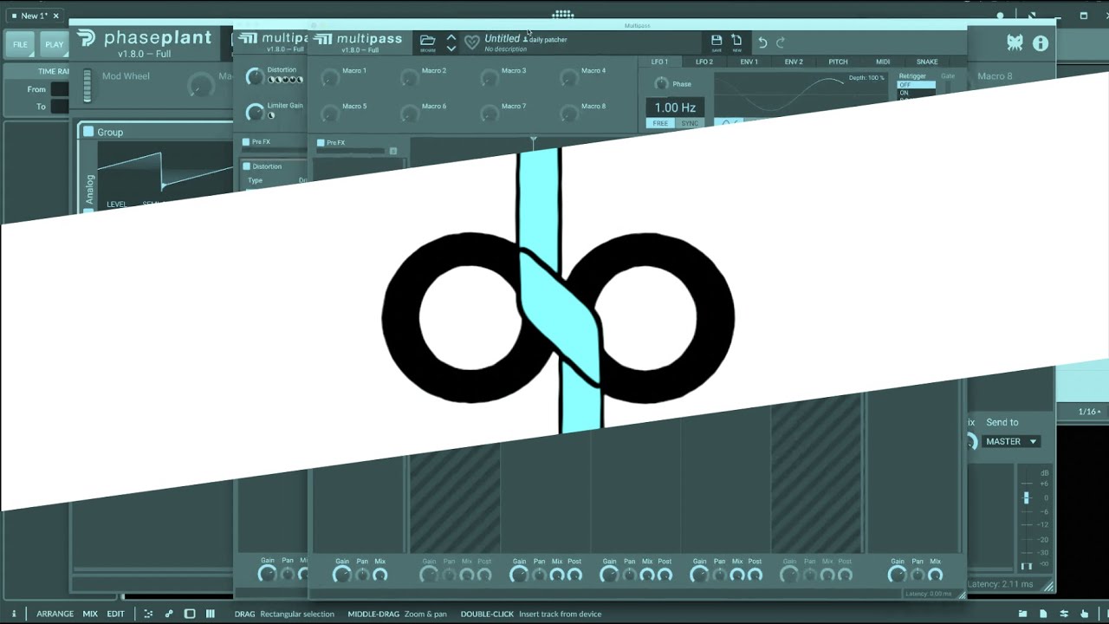Click the icon right after the EDIT button
The width and height of the screenshot is (1109, 624).
pos(148,614)
